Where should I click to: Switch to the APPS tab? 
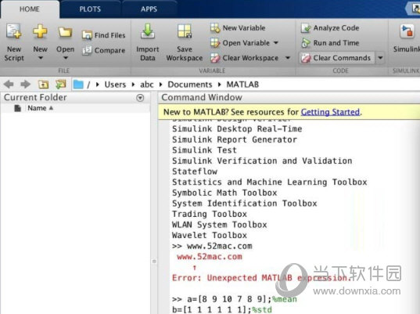(x=149, y=9)
